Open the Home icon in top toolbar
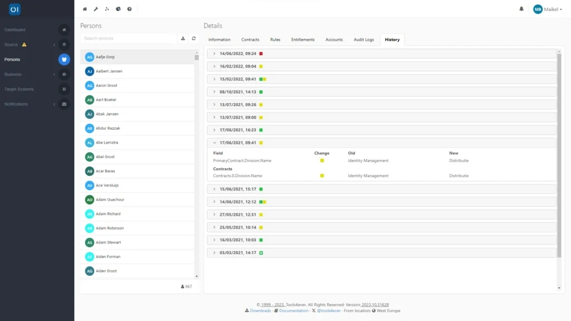 (84, 9)
